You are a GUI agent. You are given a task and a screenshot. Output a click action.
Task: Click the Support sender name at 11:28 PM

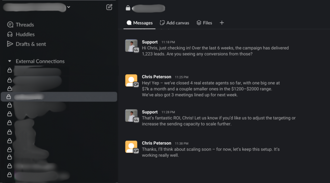pyautogui.click(x=150, y=112)
